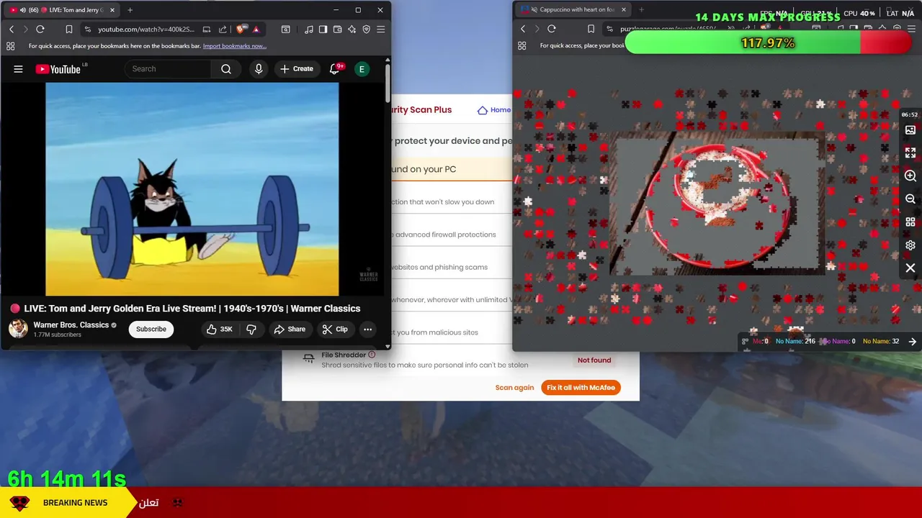Go back in the puzzle browser window
The image size is (922, 518).
pos(523,29)
